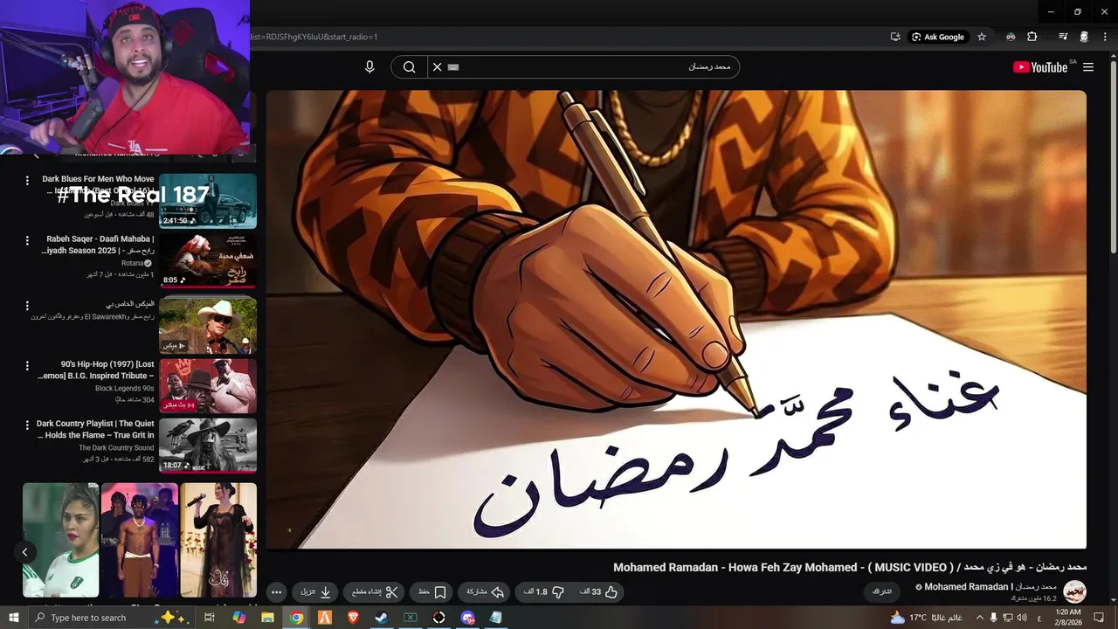Screen dimensions: 1118x629
Task: Click the main video player
Action: point(676,320)
